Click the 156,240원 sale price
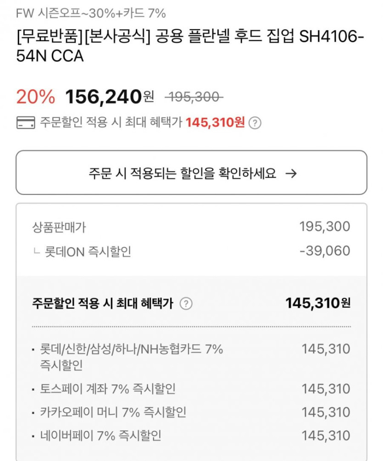Viewport: 383px width, 461px height. pyautogui.click(x=109, y=97)
